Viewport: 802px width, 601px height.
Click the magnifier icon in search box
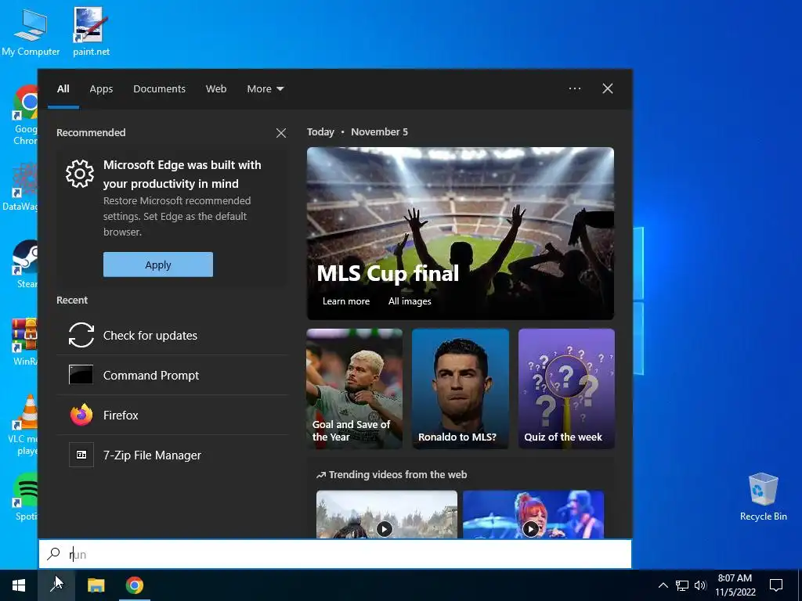[x=53, y=554]
